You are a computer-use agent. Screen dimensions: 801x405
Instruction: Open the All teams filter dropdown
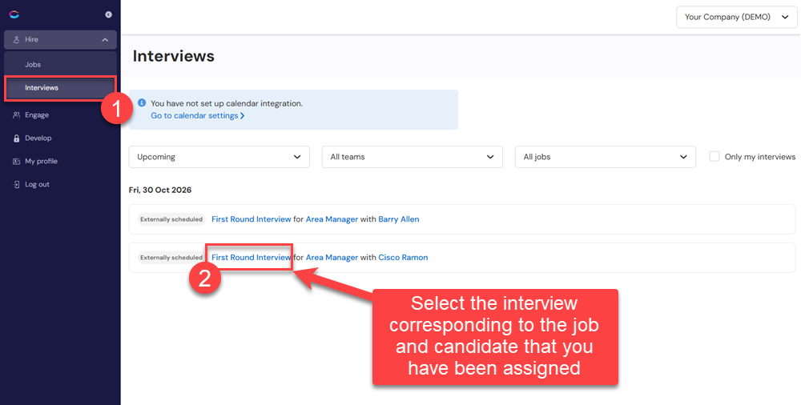tap(413, 157)
